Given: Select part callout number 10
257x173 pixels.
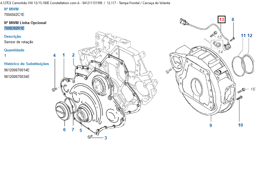Looking at the screenshot, I should [x=240, y=125].
